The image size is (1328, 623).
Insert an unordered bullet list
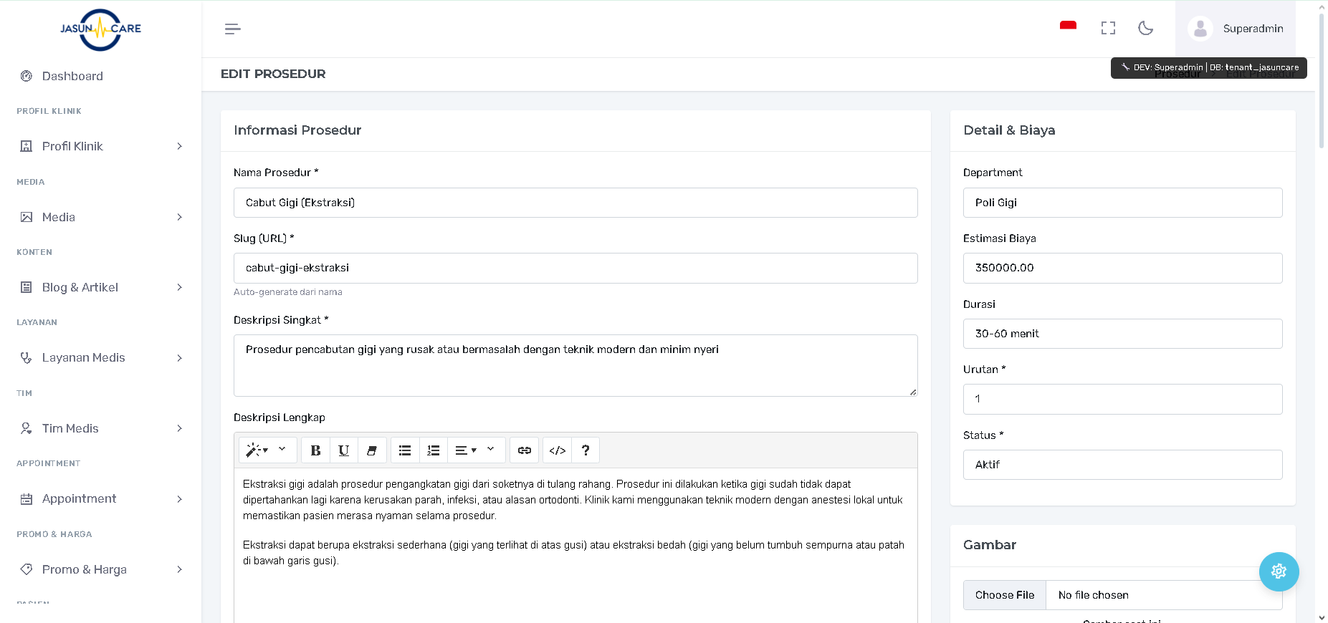click(405, 450)
